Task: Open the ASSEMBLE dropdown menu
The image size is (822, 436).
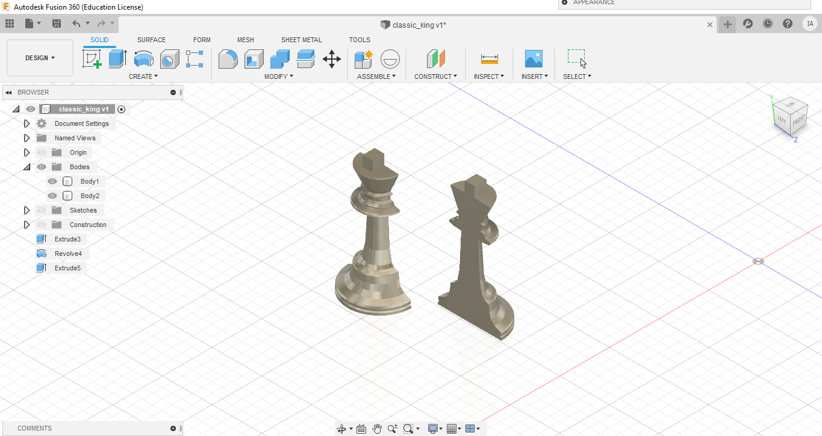Action: click(x=376, y=76)
